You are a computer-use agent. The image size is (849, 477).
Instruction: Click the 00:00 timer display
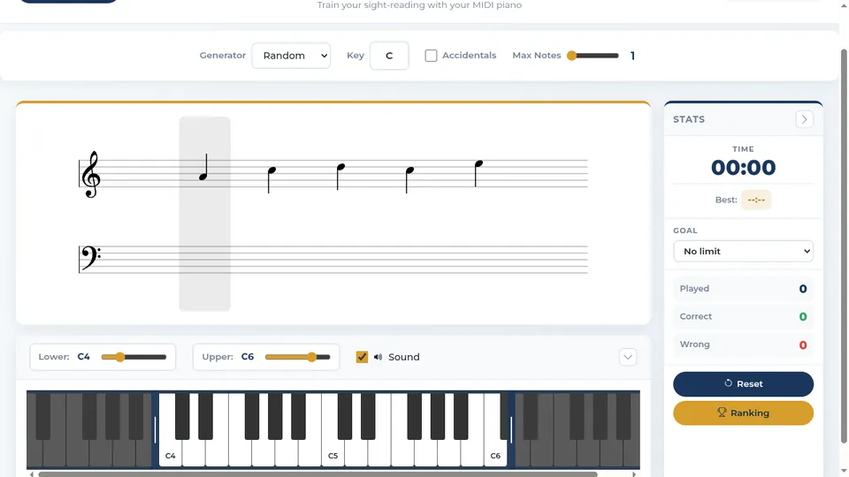point(743,168)
